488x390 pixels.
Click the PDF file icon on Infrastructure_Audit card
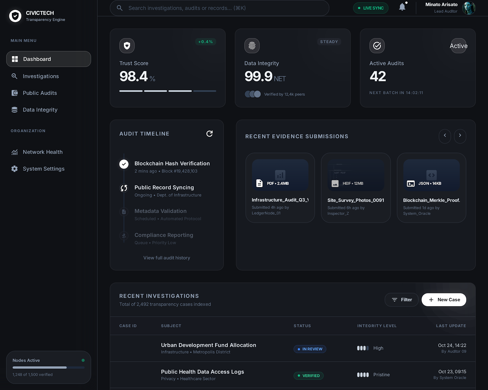(x=259, y=183)
